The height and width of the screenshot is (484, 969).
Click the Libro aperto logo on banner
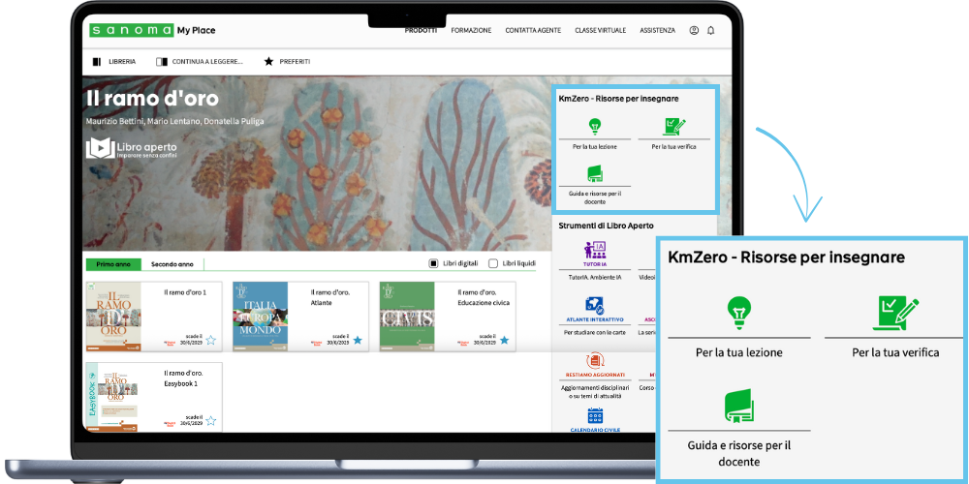(x=132, y=148)
